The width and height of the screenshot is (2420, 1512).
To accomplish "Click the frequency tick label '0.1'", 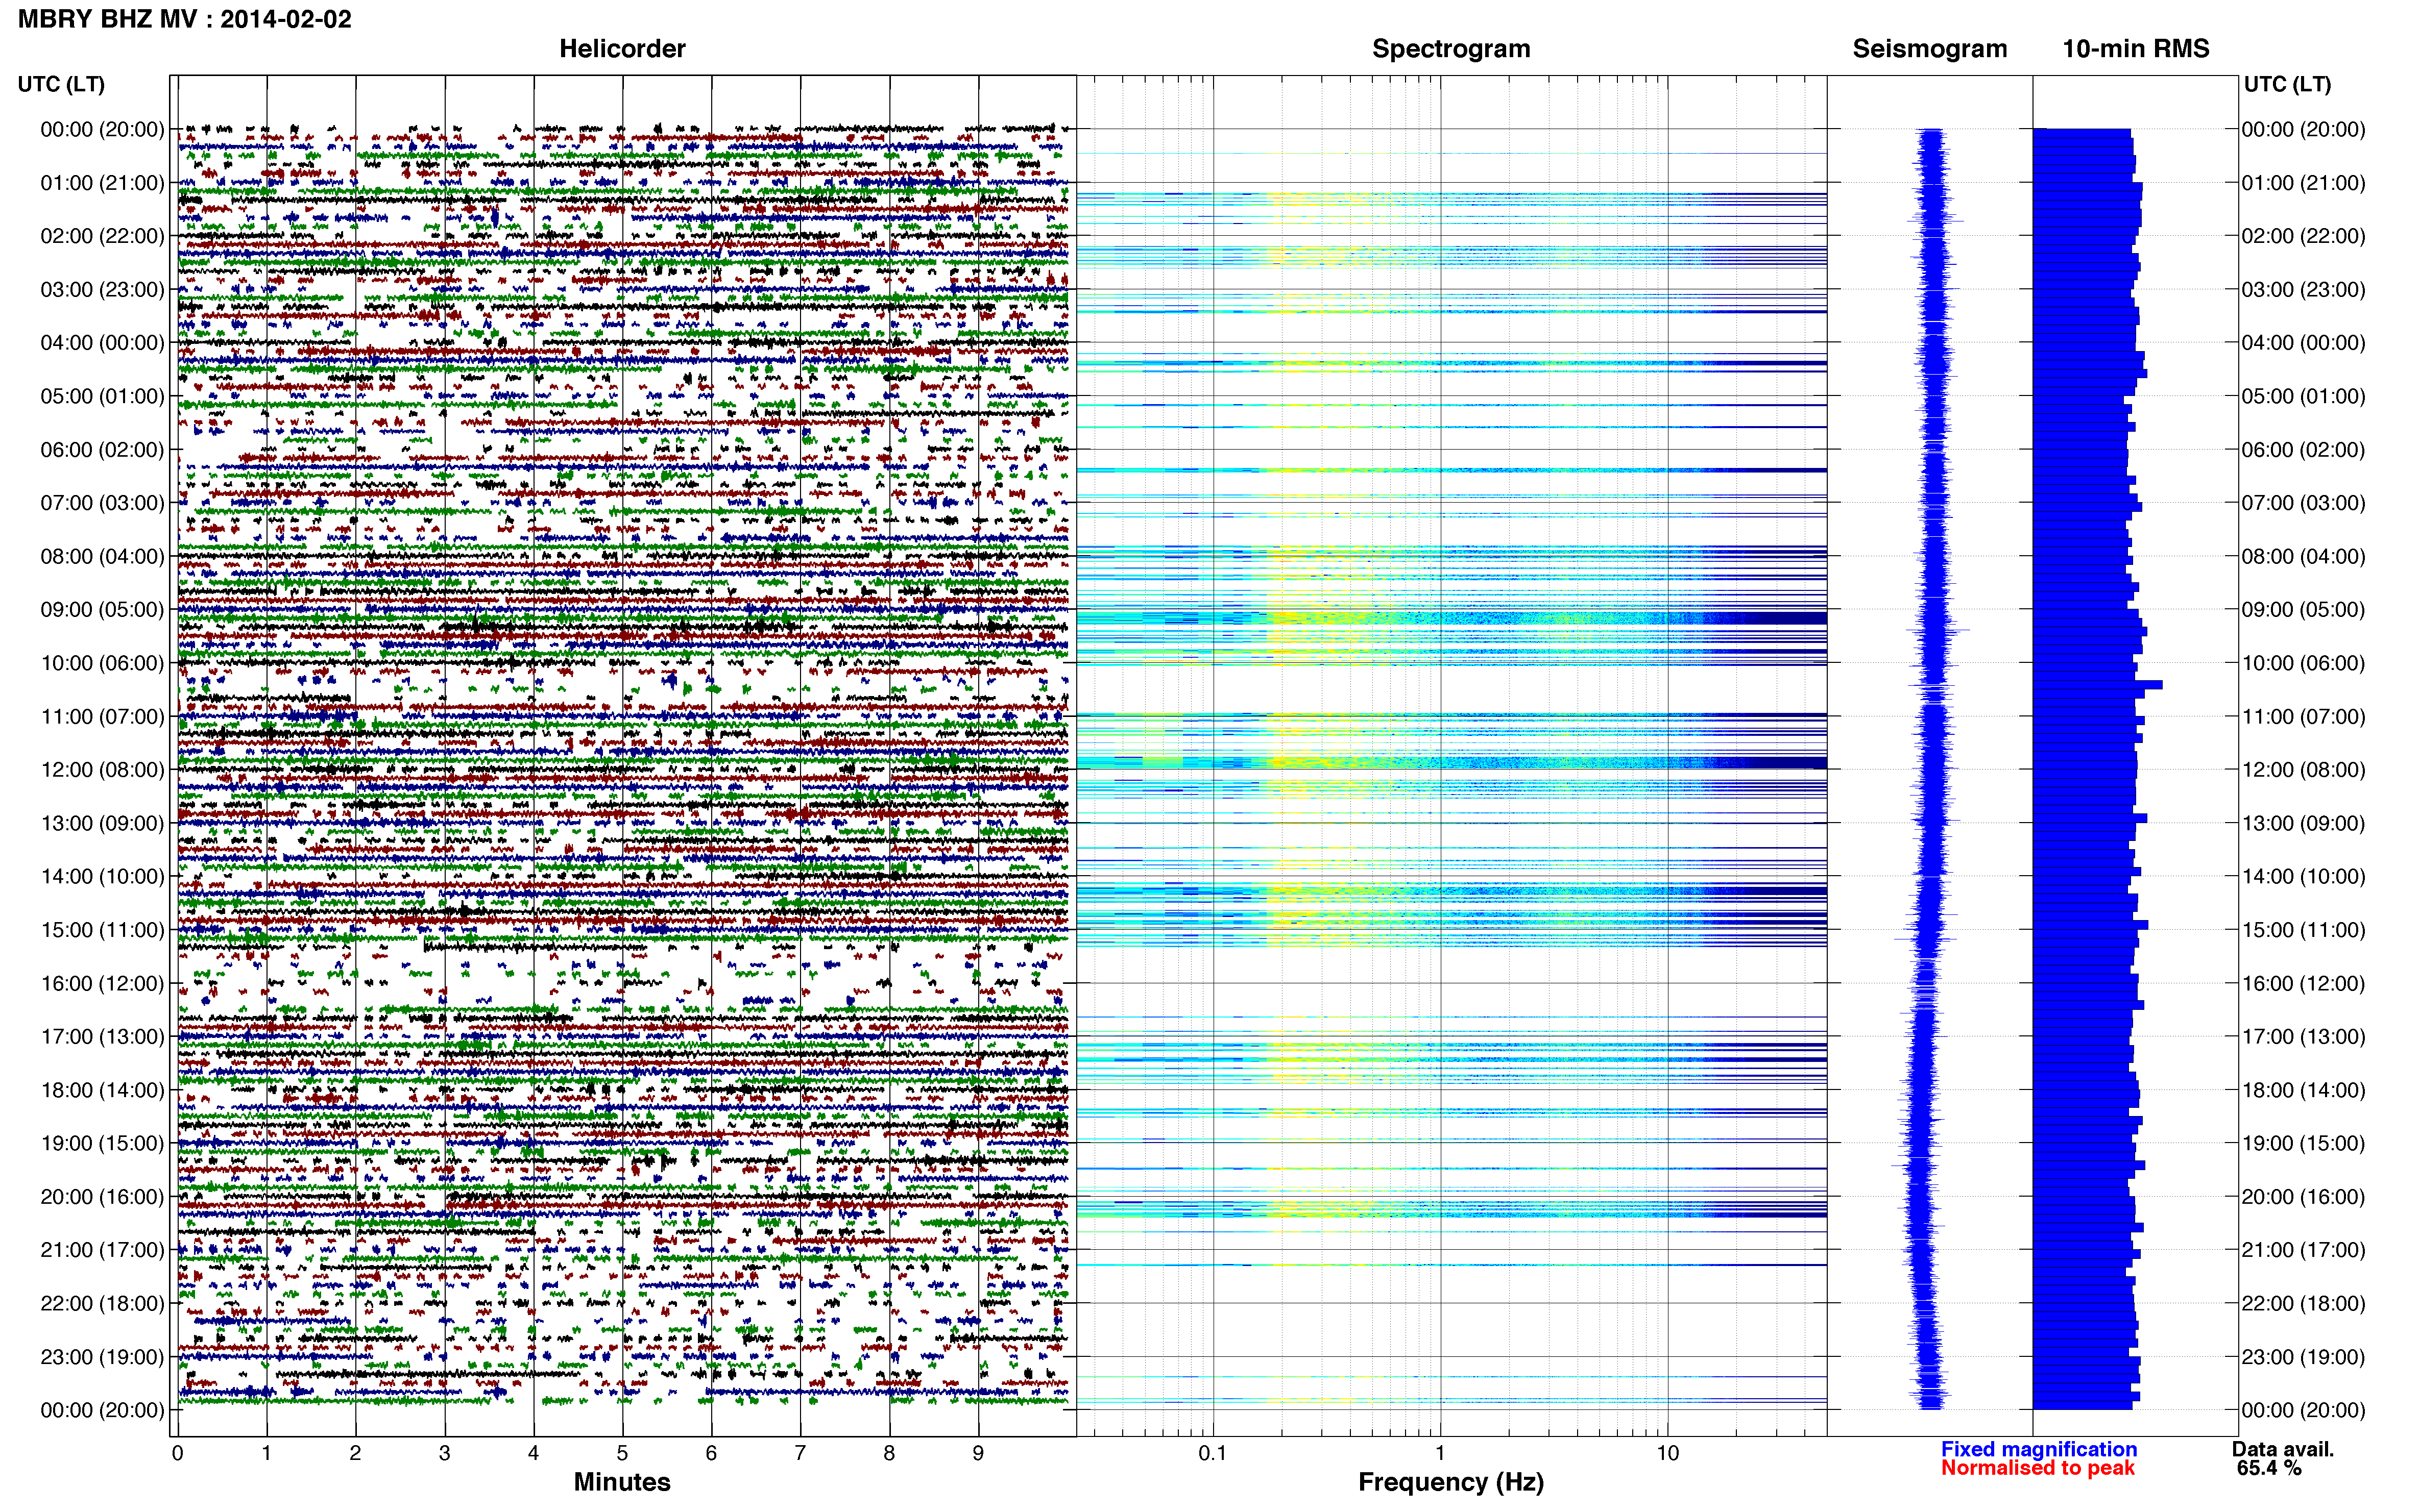I will [1213, 1453].
